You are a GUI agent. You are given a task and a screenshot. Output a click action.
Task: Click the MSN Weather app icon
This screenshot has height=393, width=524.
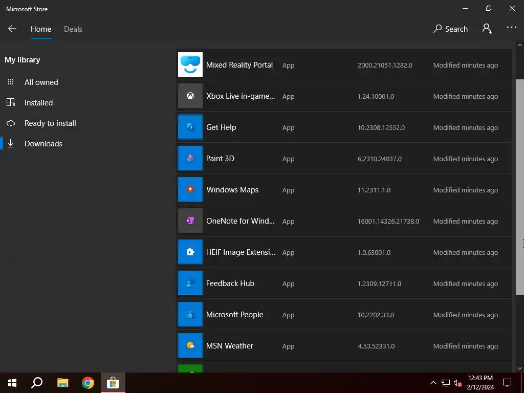pos(190,345)
